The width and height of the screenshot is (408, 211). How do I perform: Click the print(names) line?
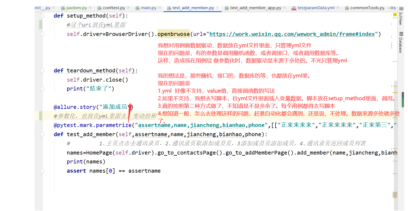[86, 162]
